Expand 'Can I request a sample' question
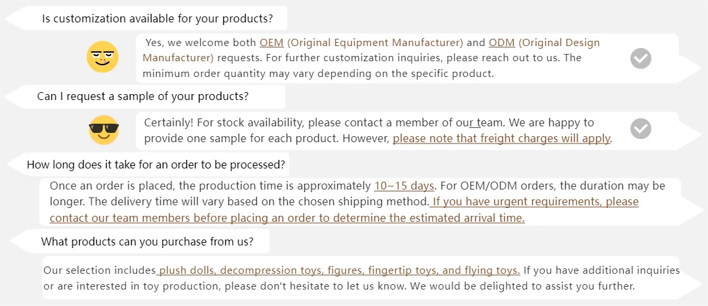Screen dimensions: 708x306 click(x=142, y=96)
